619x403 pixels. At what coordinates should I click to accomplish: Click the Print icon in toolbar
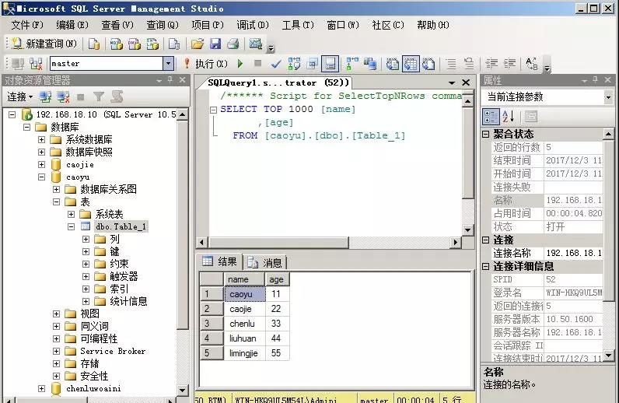pyautogui.click(x=232, y=44)
